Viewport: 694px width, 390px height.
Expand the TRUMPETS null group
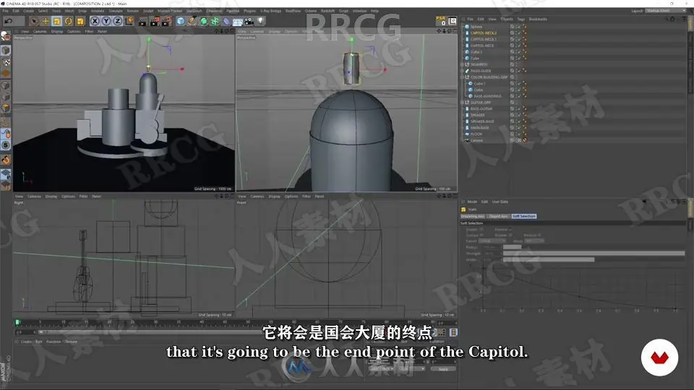(x=463, y=64)
